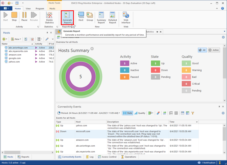Open the Hosts Summary settings gear
Image resolution: width=227 pixels, height=165 pixels.
click(x=223, y=37)
